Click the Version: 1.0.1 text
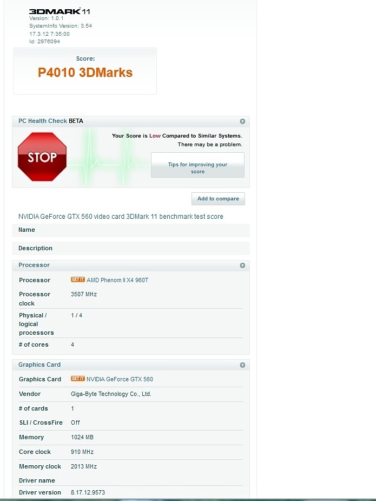The height and width of the screenshot is (501, 376). click(47, 18)
